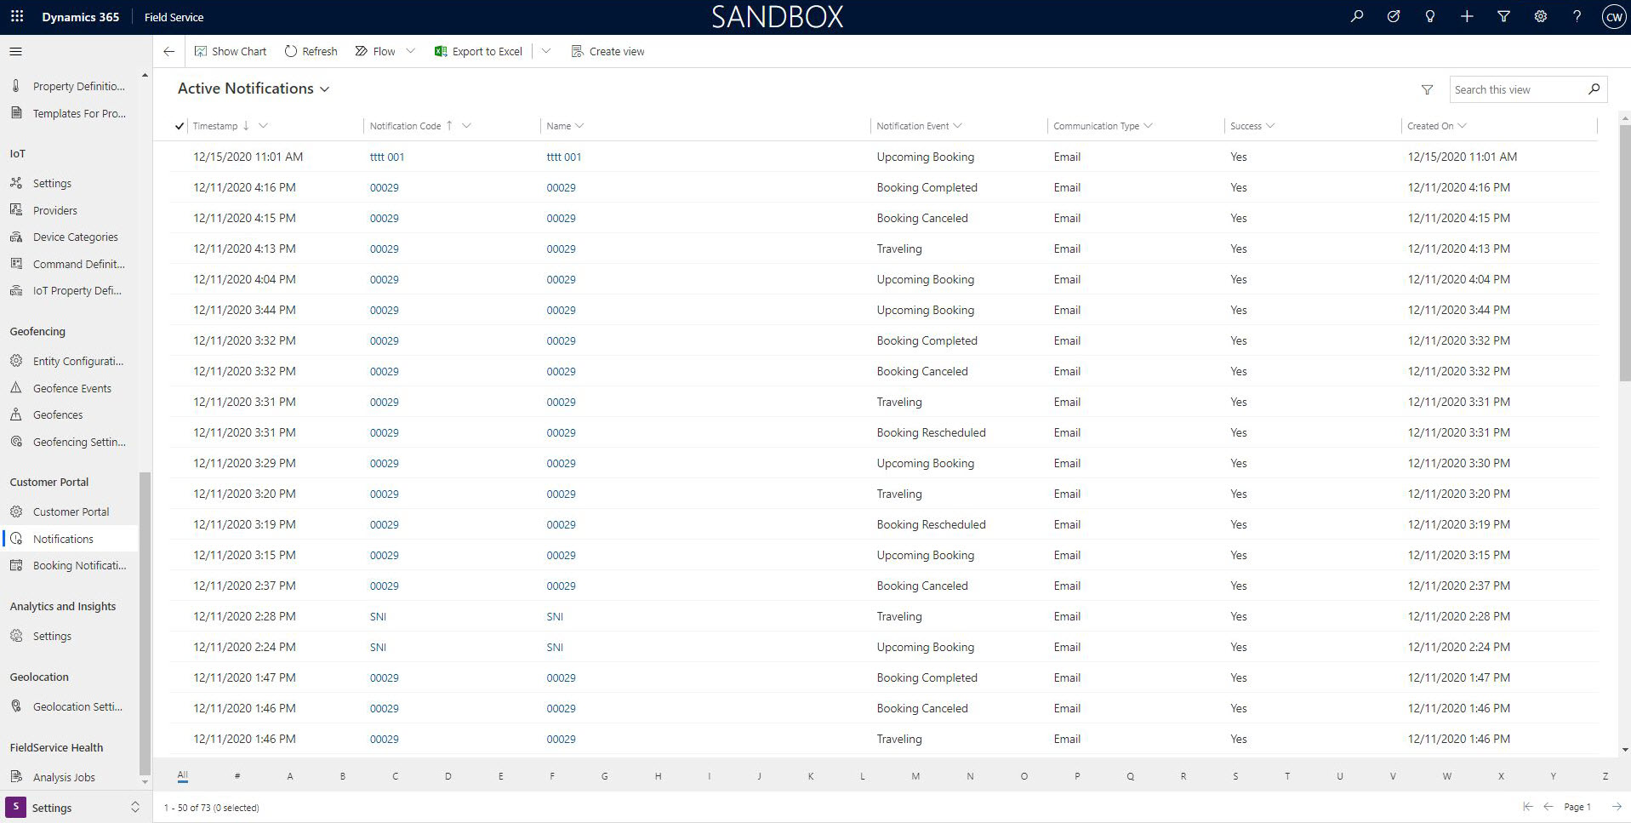
Task: Open the help question mark
Action: (1577, 16)
